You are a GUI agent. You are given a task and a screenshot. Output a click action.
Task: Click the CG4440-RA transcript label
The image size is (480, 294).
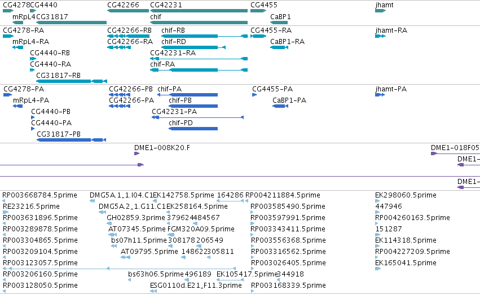[x=51, y=64]
